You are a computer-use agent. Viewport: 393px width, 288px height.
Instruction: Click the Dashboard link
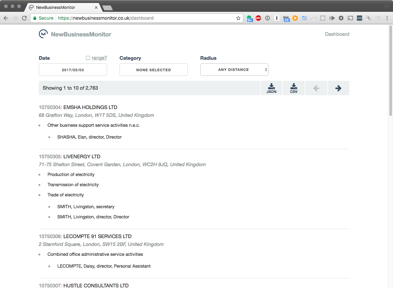click(337, 34)
